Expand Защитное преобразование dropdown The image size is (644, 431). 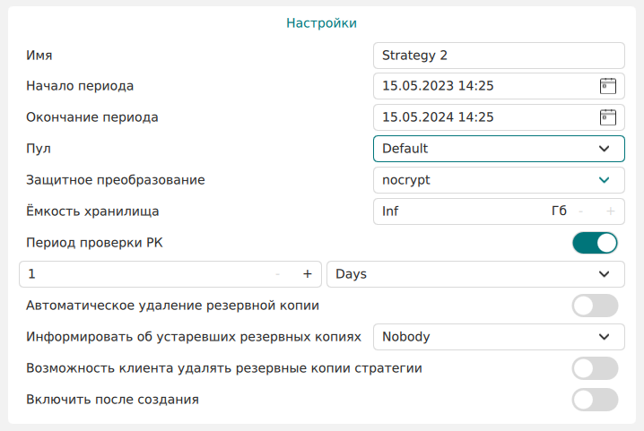(499, 180)
